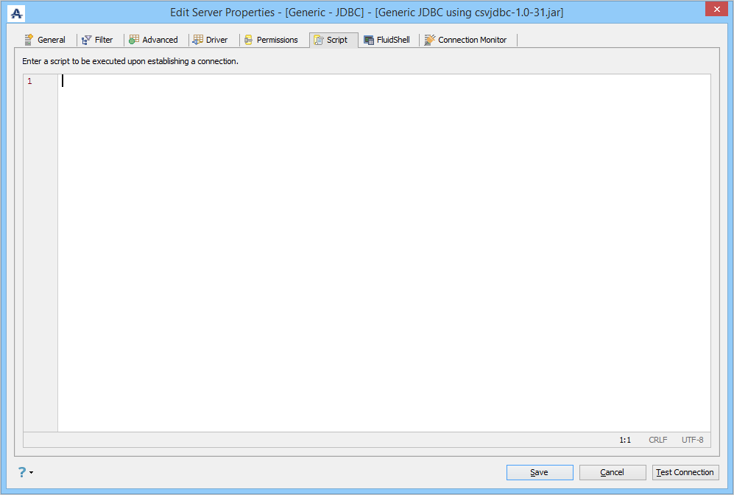Click line number 1 in gutter

pos(29,82)
